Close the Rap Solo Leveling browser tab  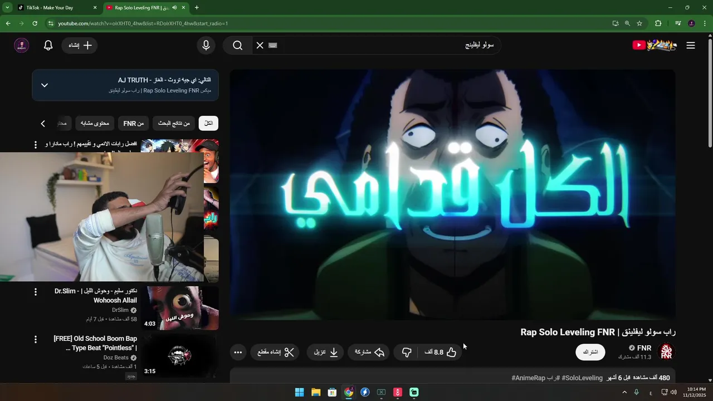pyautogui.click(x=184, y=8)
